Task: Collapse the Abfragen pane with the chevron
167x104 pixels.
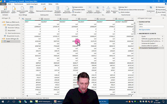Action: tap(19, 18)
